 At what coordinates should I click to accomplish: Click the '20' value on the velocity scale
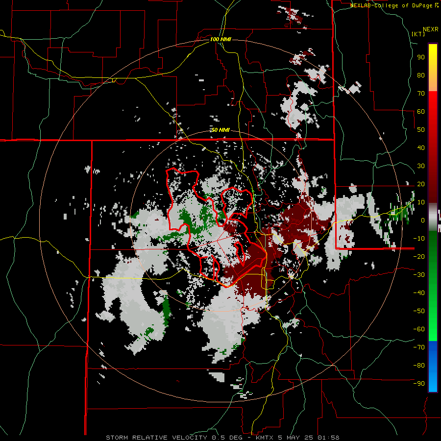pos(421,184)
